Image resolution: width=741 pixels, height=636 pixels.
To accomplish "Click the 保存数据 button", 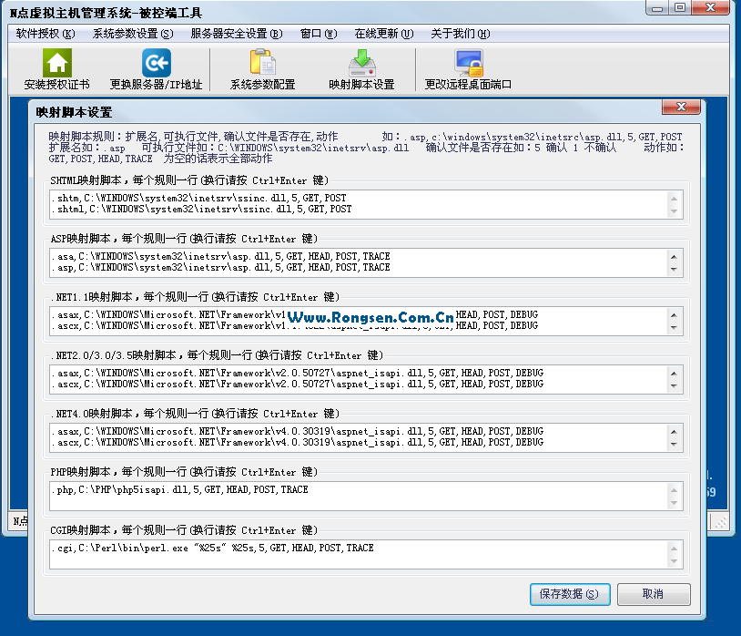I will [568, 594].
